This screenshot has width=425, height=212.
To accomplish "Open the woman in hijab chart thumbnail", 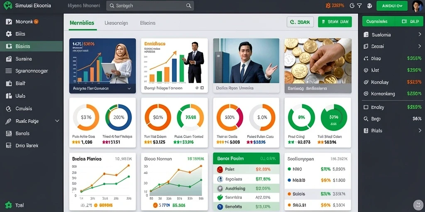I will (103, 61).
